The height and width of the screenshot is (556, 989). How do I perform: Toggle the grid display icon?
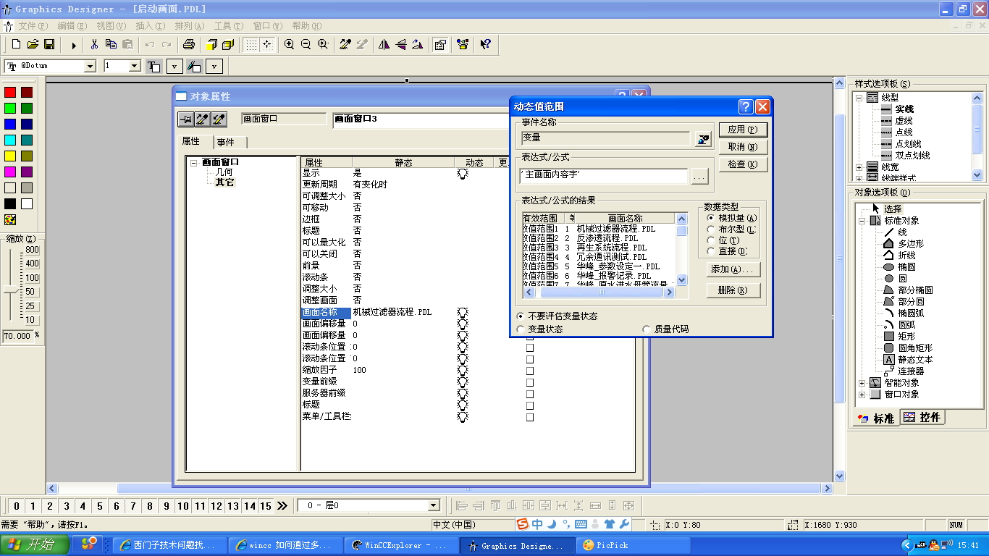[251, 44]
